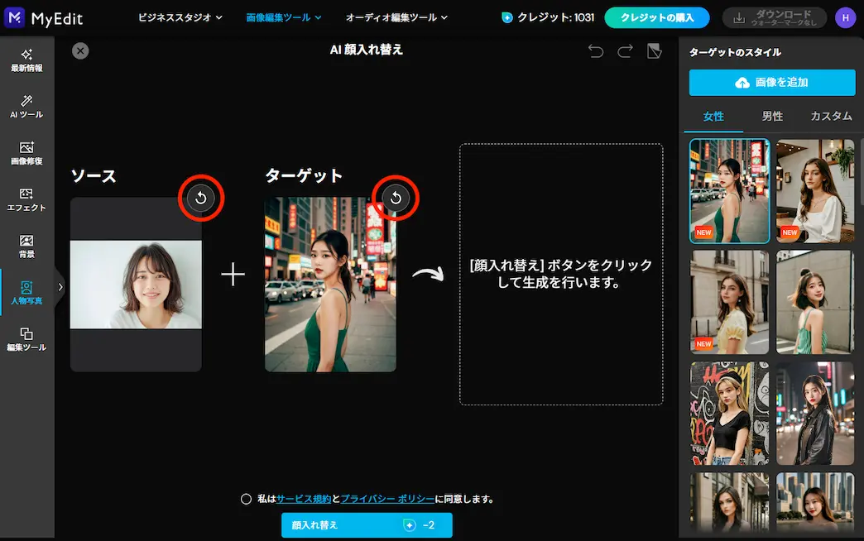Click the compare view icon next to redo

click(655, 50)
